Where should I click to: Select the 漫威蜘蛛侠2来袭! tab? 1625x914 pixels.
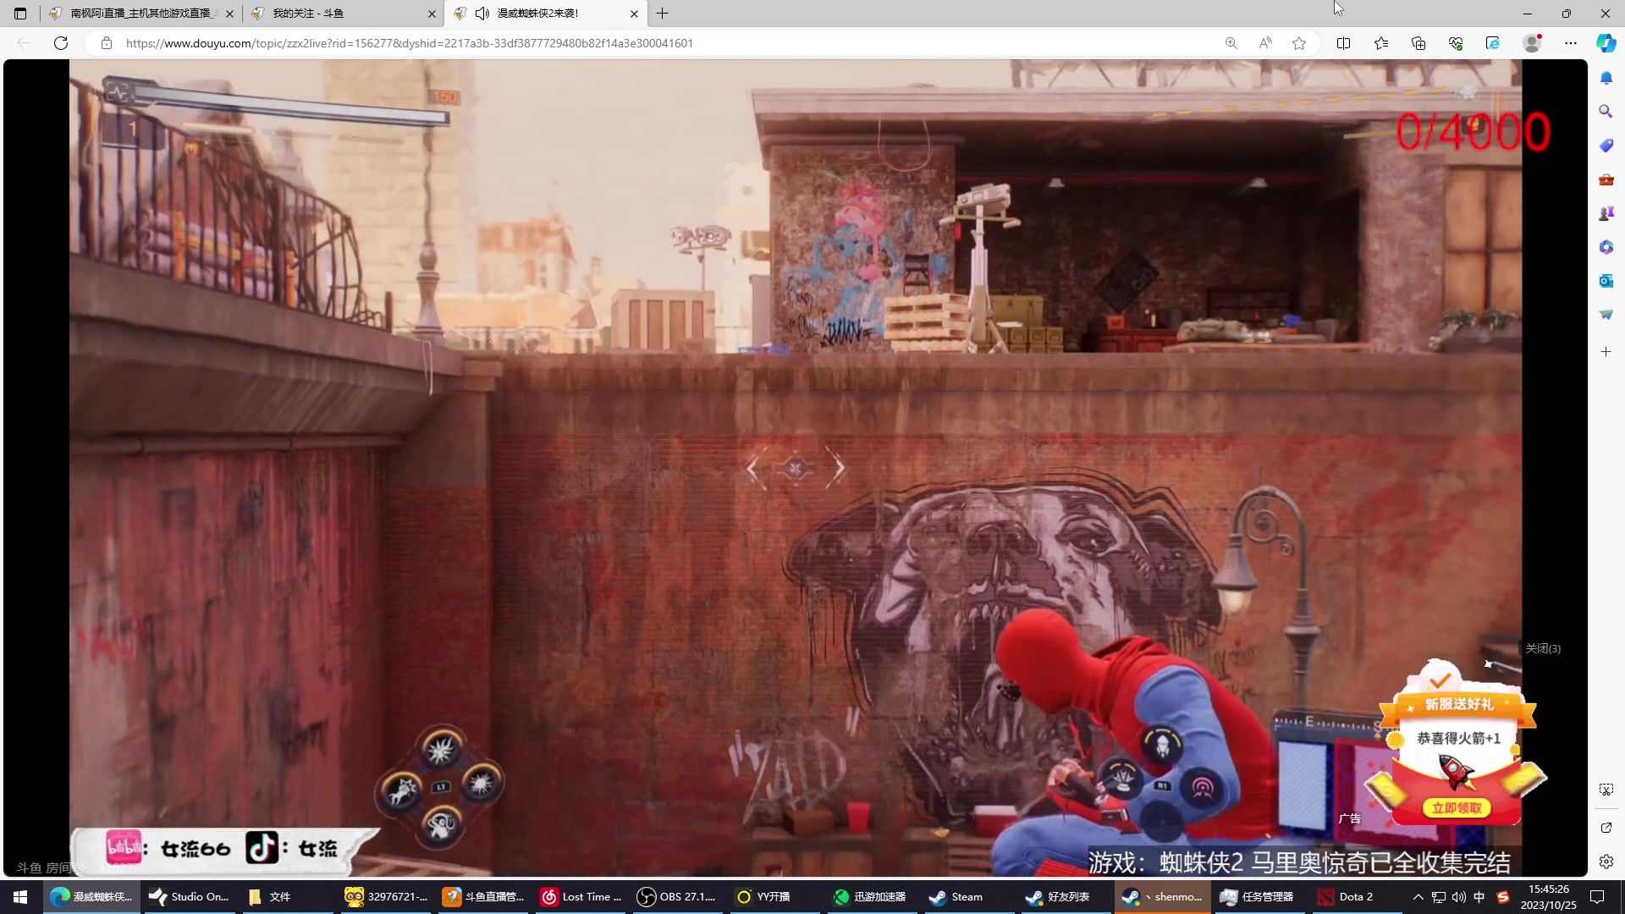pyautogui.click(x=547, y=14)
